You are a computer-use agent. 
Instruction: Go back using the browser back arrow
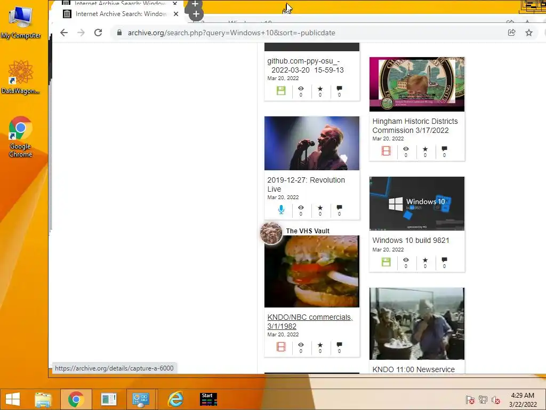click(x=64, y=33)
